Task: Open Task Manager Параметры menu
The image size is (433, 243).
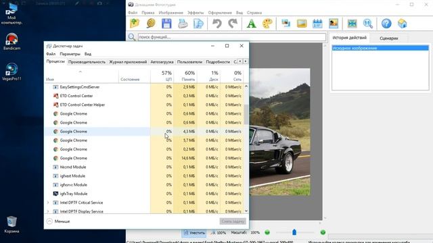Action: (70, 54)
